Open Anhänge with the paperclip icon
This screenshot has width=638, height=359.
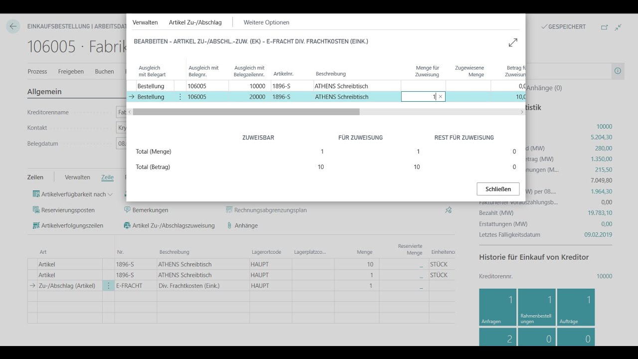(x=242, y=225)
